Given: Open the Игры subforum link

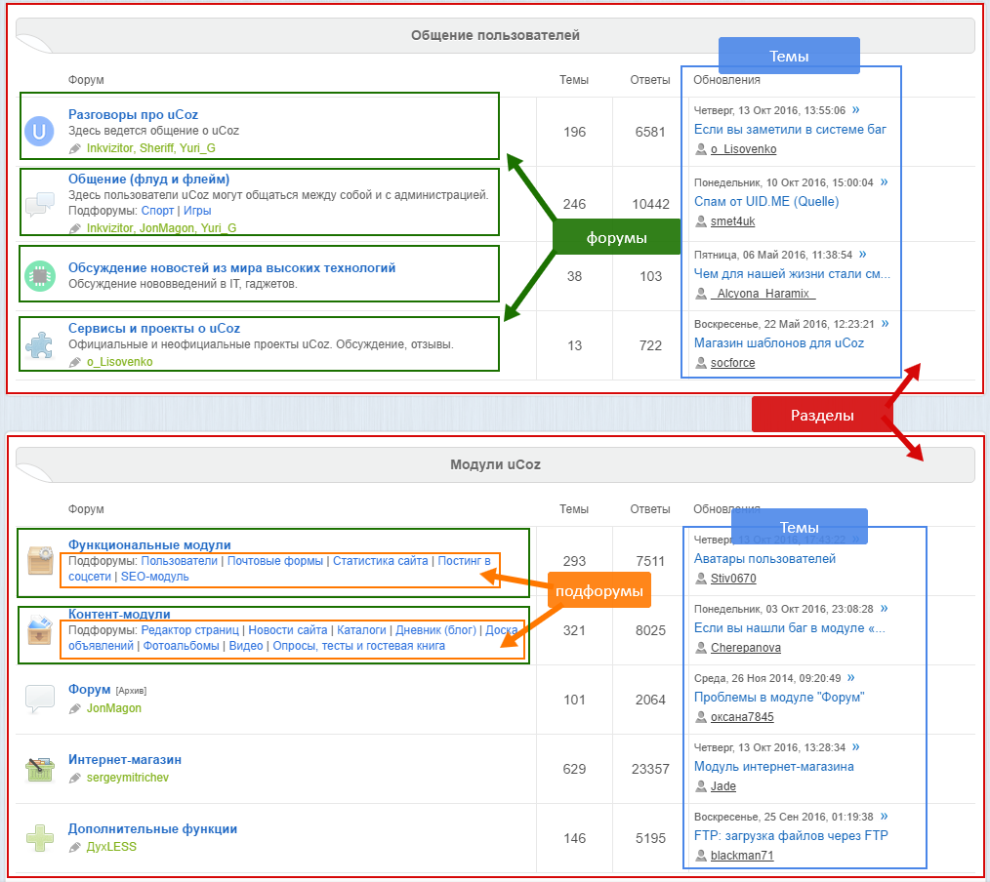Looking at the screenshot, I should point(197,211).
